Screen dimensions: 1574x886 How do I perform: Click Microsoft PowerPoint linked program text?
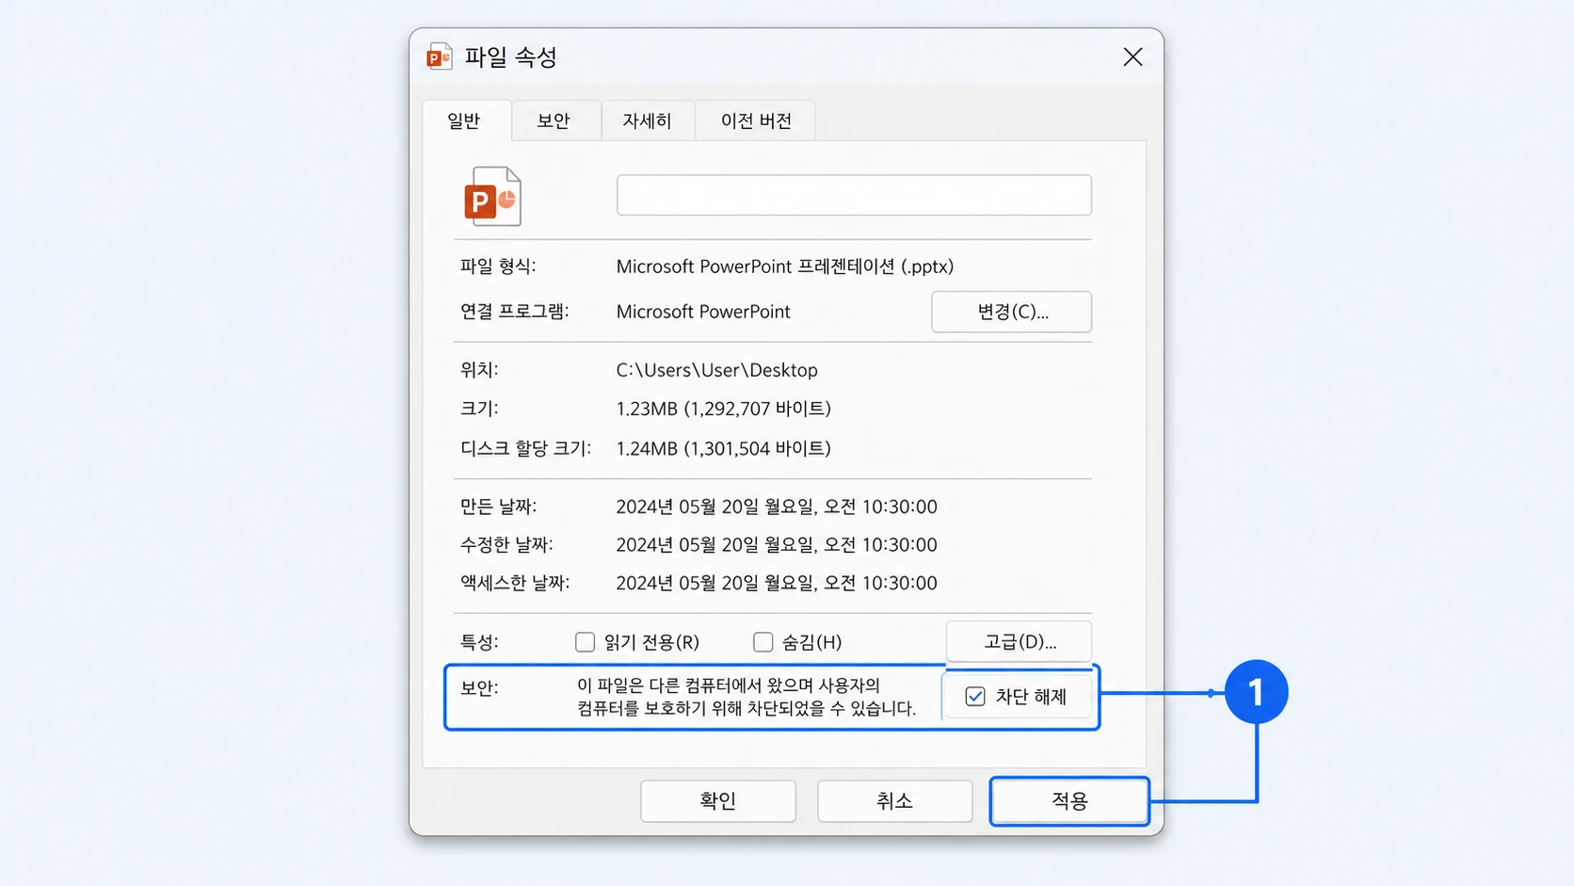coord(703,312)
